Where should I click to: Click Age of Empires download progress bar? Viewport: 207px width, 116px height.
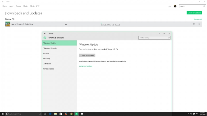click(145, 23)
